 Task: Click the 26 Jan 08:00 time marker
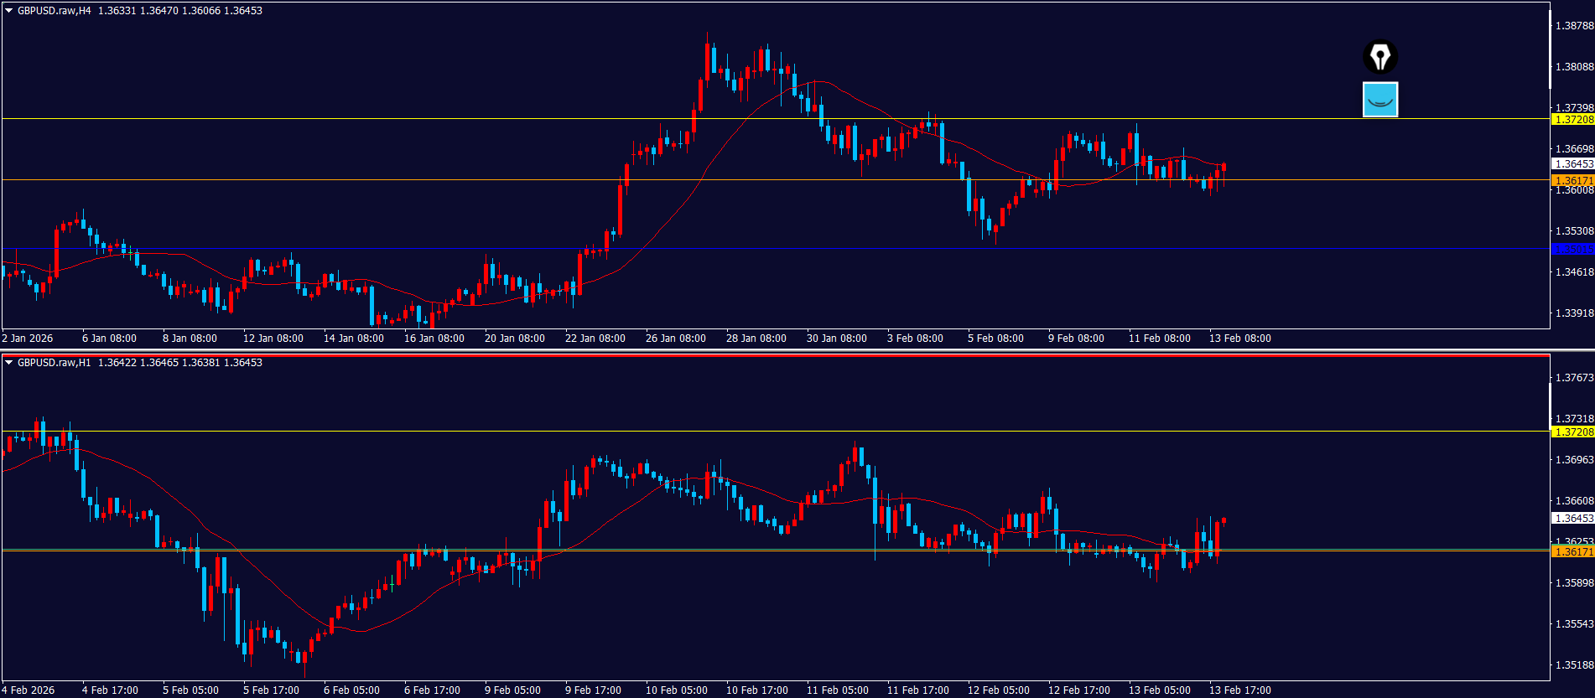675,339
